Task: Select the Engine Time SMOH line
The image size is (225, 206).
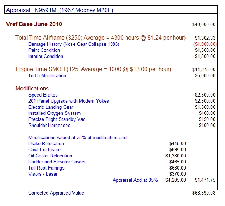Action: [x=93, y=69]
